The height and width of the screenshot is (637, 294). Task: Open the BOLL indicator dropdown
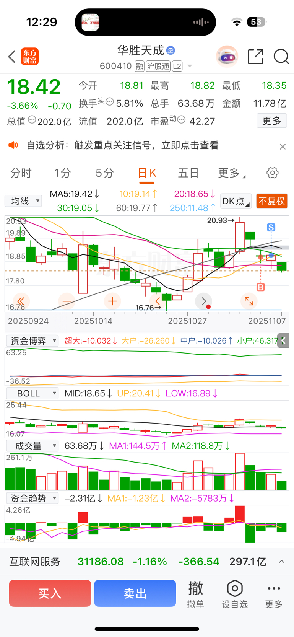click(x=32, y=393)
